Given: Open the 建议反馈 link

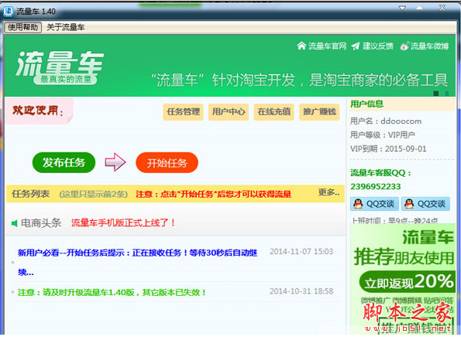Looking at the screenshot, I should [x=378, y=46].
